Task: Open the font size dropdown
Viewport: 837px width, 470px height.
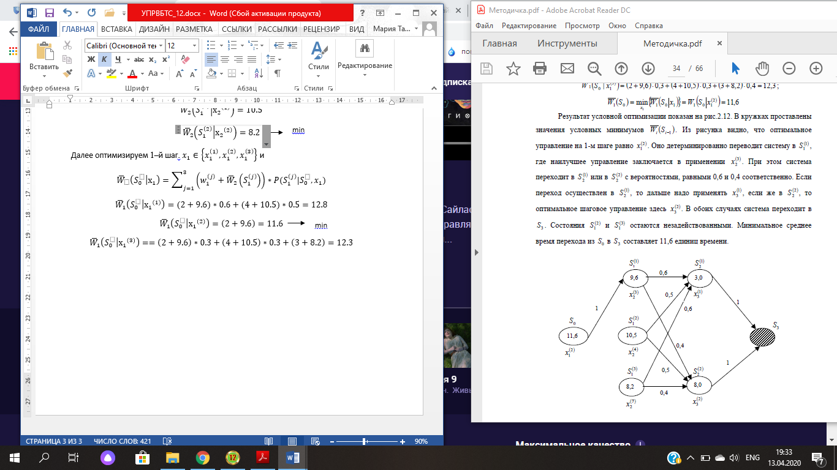Action: pos(195,46)
